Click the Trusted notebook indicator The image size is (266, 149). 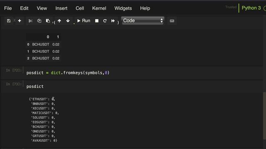coord(231,7)
